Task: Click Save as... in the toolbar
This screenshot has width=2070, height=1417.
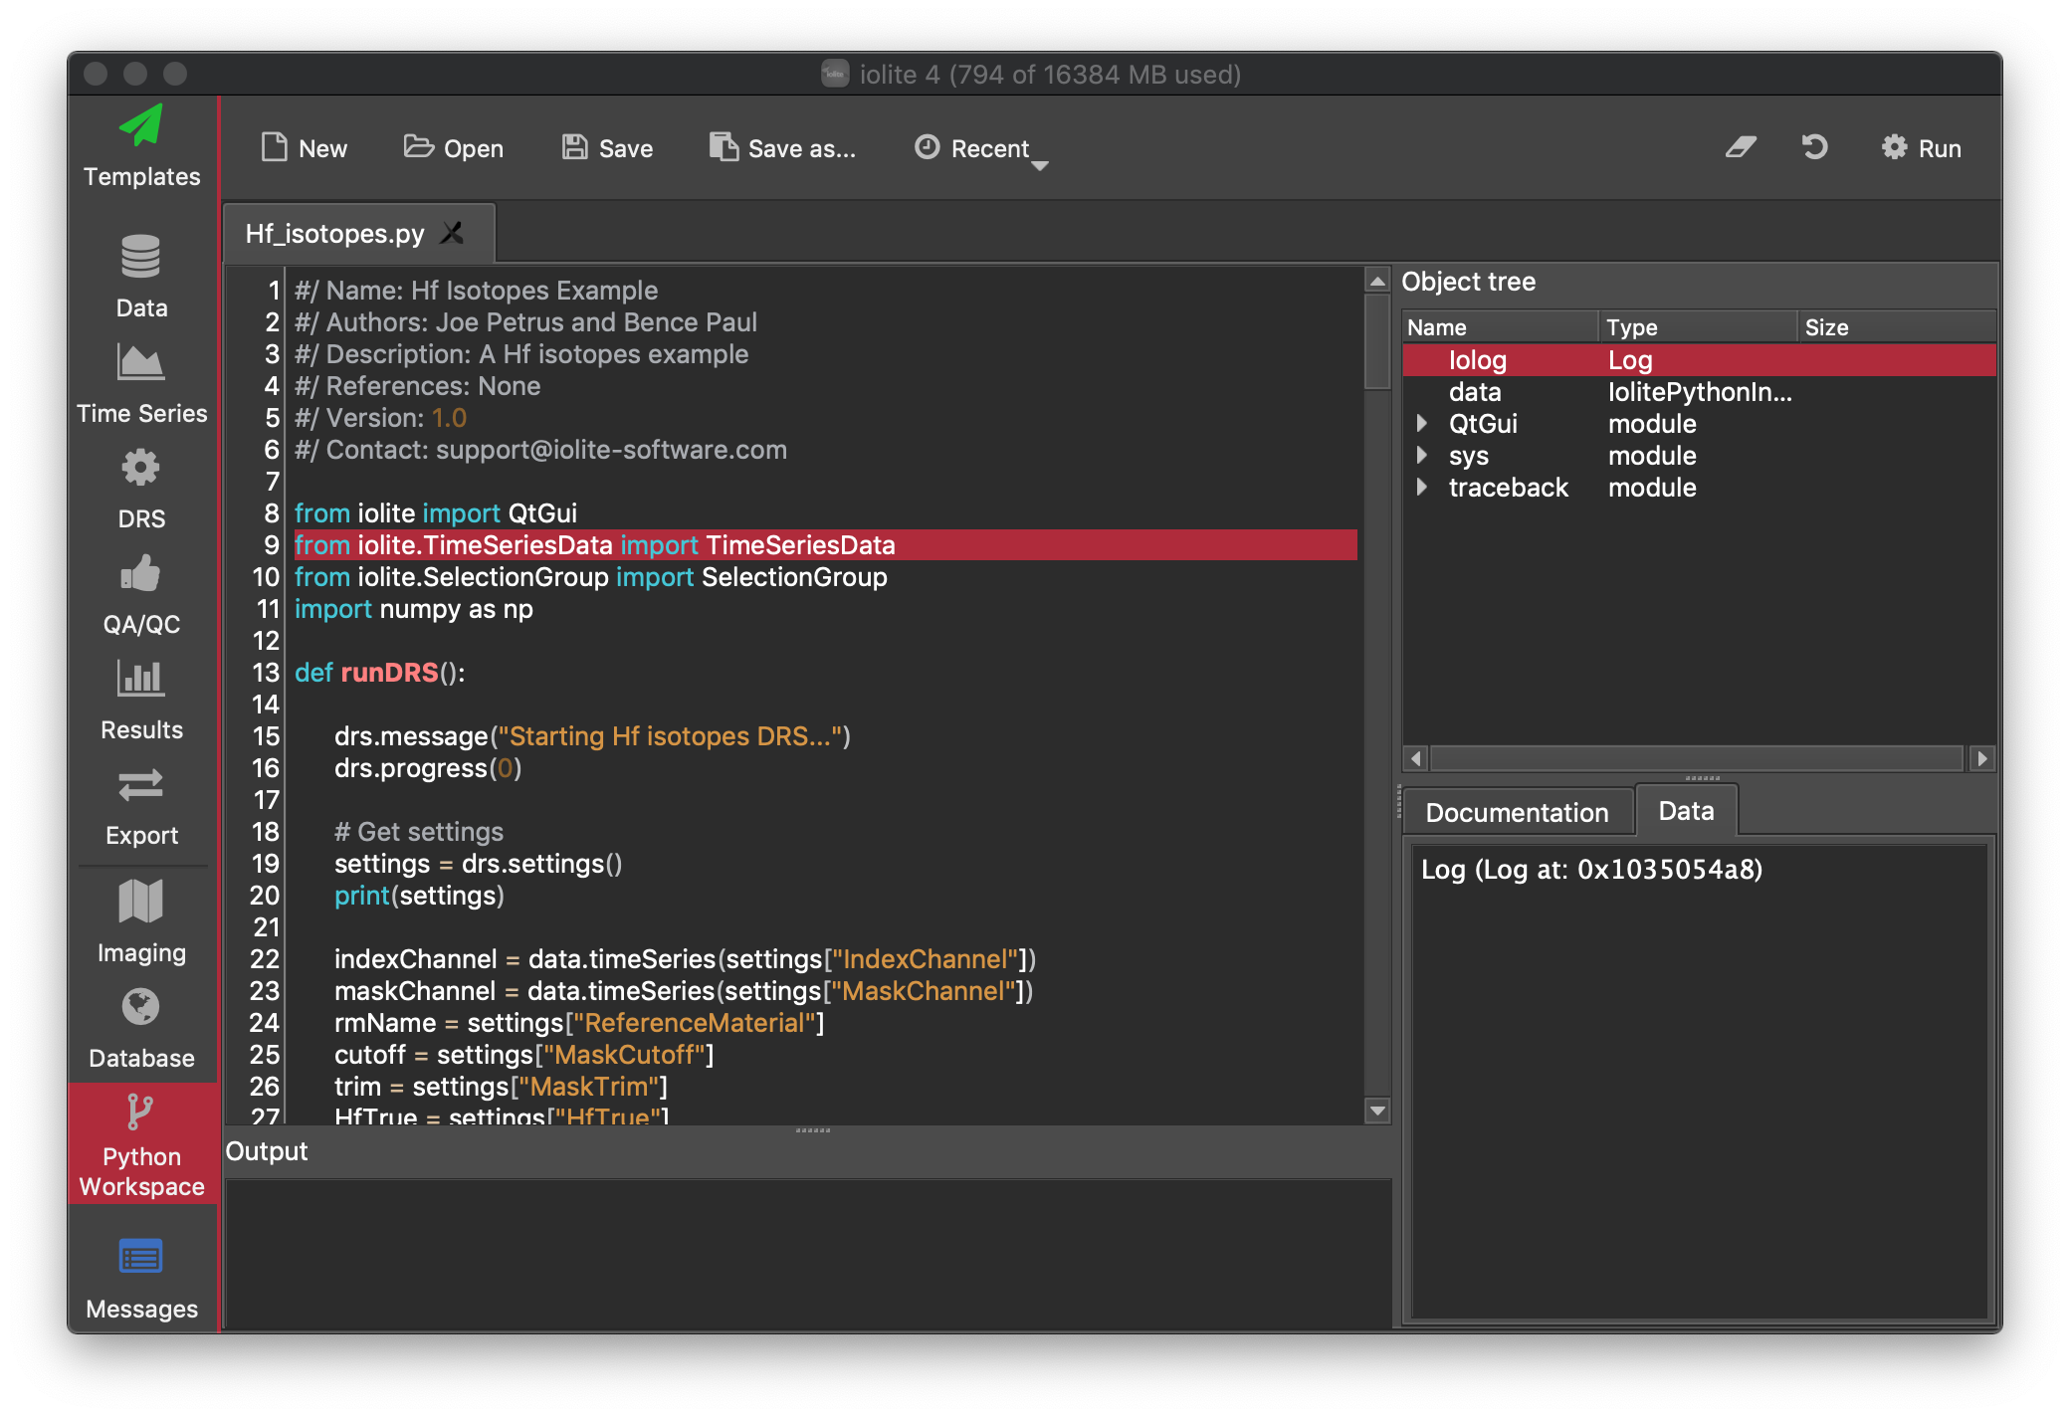Action: pyautogui.click(x=782, y=148)
